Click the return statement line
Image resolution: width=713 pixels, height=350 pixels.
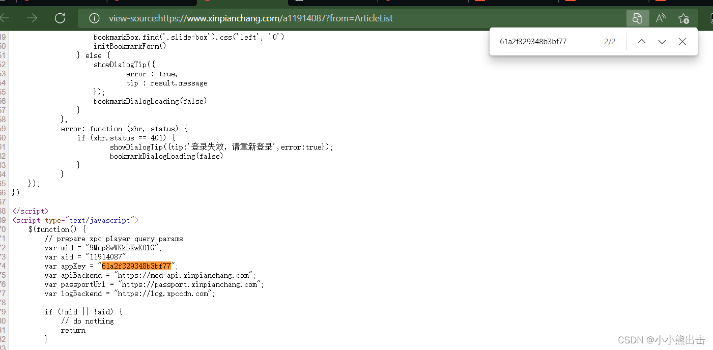point(73,330)
